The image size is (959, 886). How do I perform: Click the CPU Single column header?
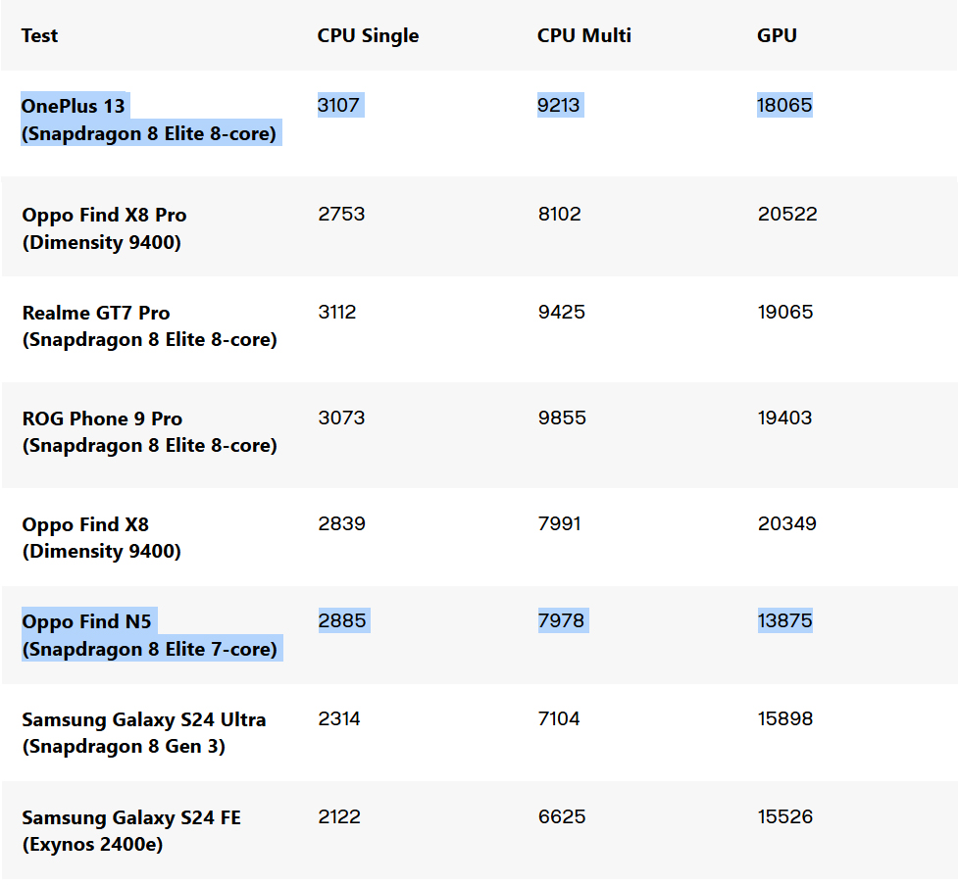coord(368,35)
